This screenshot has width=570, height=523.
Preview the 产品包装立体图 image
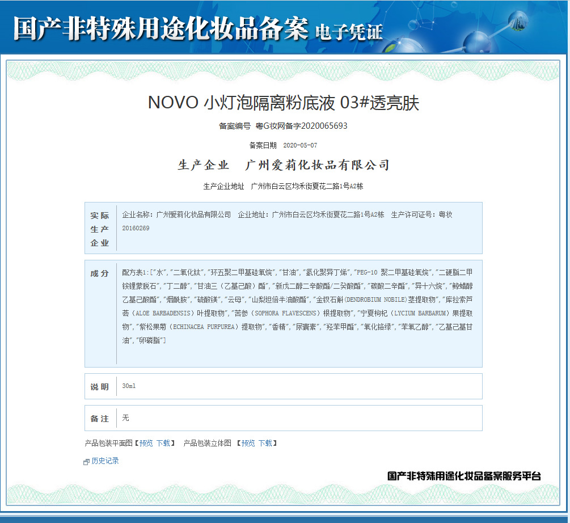coord(248,443)
